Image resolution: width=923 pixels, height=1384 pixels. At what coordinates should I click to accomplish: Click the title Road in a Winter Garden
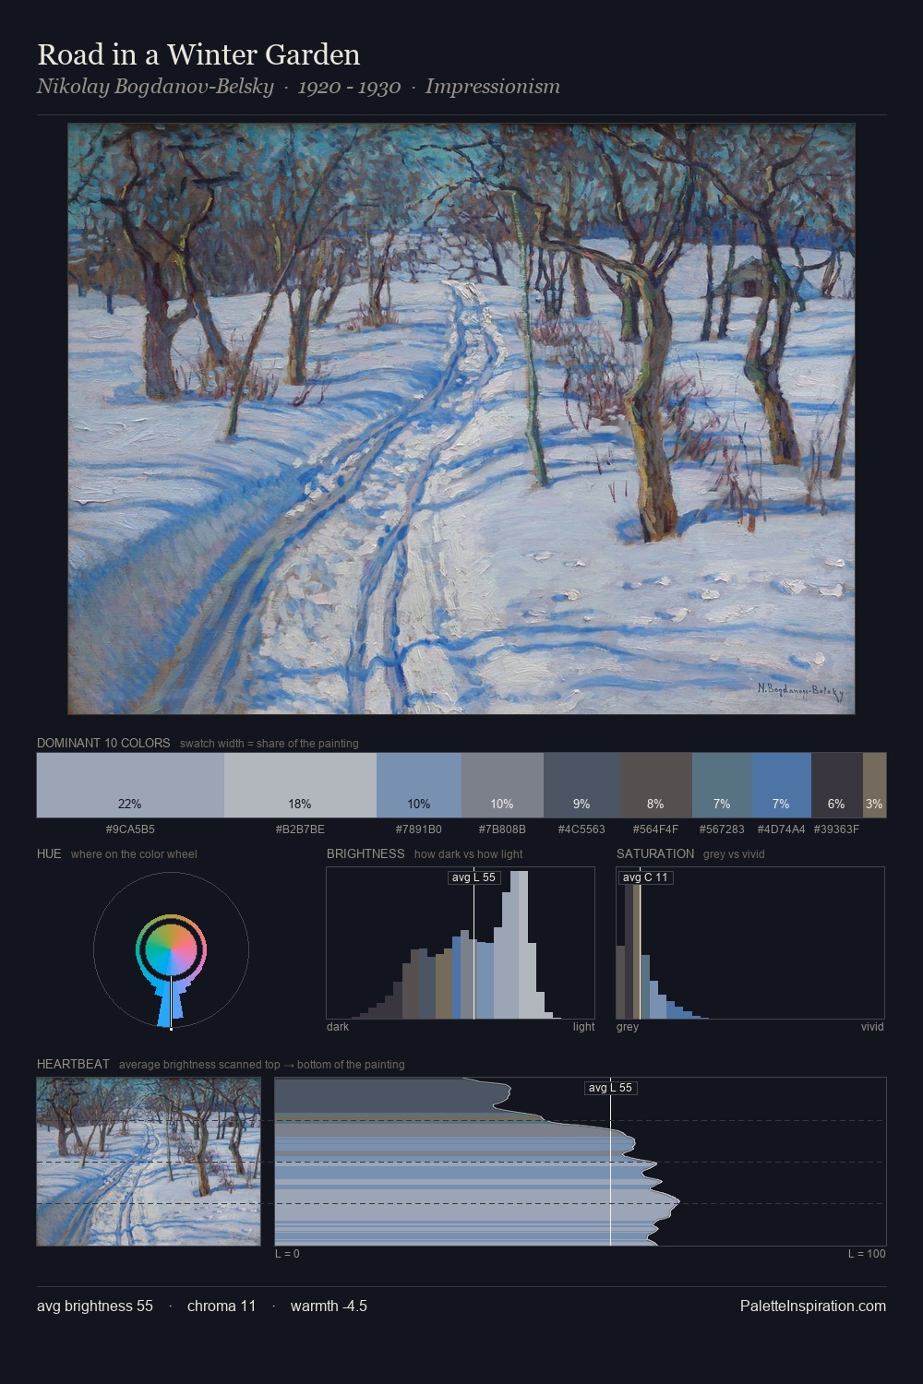[x=198, y=54]
